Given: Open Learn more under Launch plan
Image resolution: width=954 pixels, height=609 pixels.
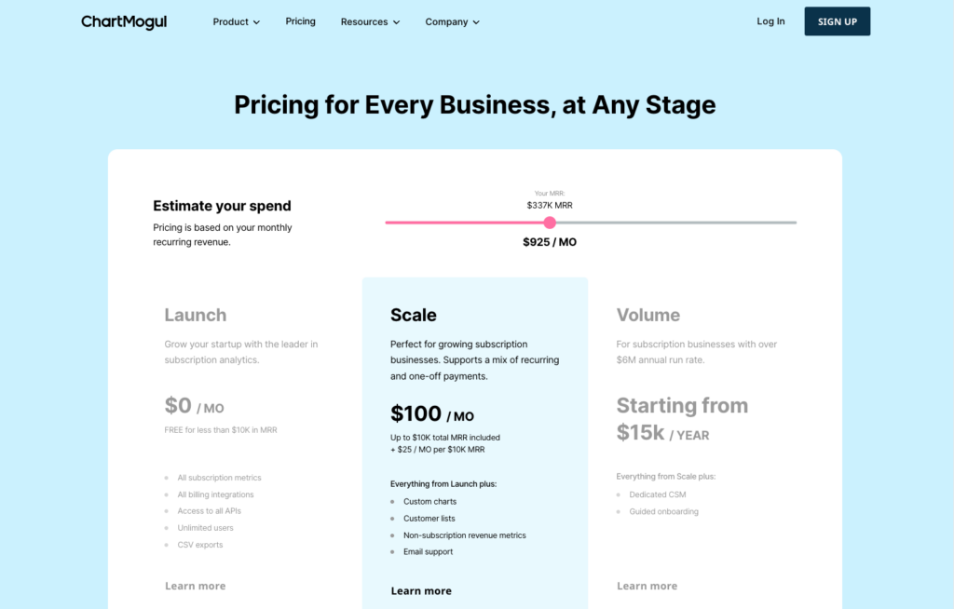Looking at the screenshot, I should 196,586.
